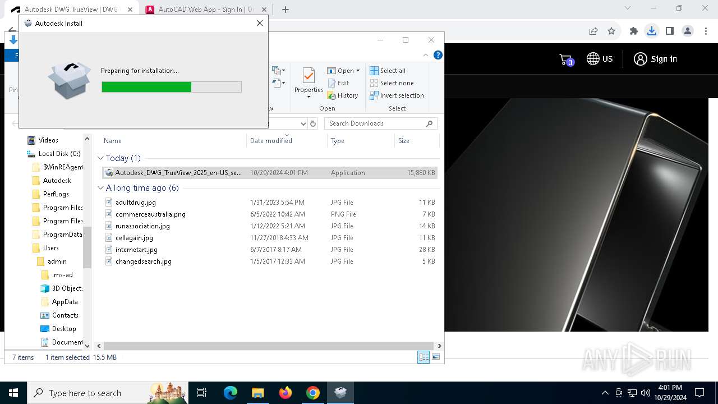Sort files by Name column
This screenshot has width=718, height=404.
click(113, 141)
